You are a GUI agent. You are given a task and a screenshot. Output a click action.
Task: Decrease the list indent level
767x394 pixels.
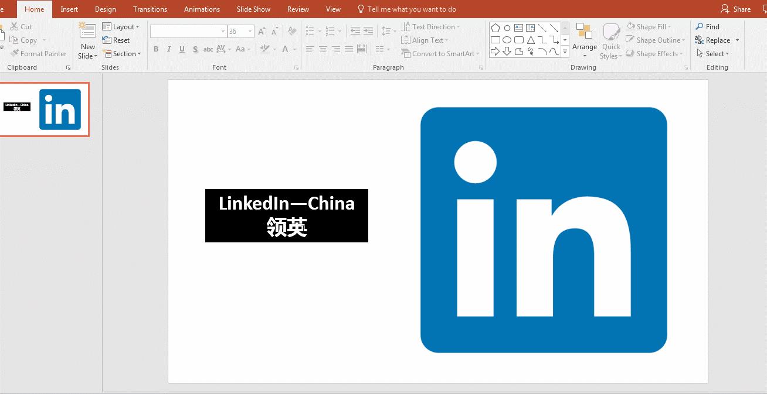click(x=355, y=31)
